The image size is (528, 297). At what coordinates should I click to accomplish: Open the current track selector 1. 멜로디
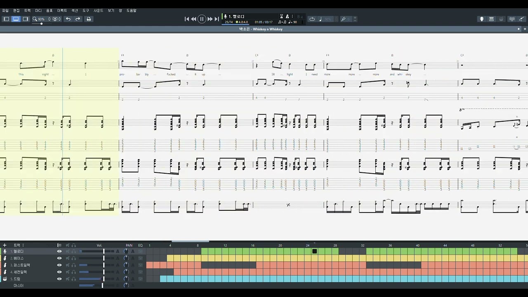(236, 16)
